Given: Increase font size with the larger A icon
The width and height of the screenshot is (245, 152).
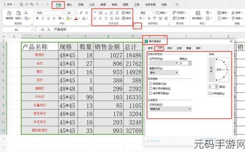Looking at the screenshot, I should [81, 13].
